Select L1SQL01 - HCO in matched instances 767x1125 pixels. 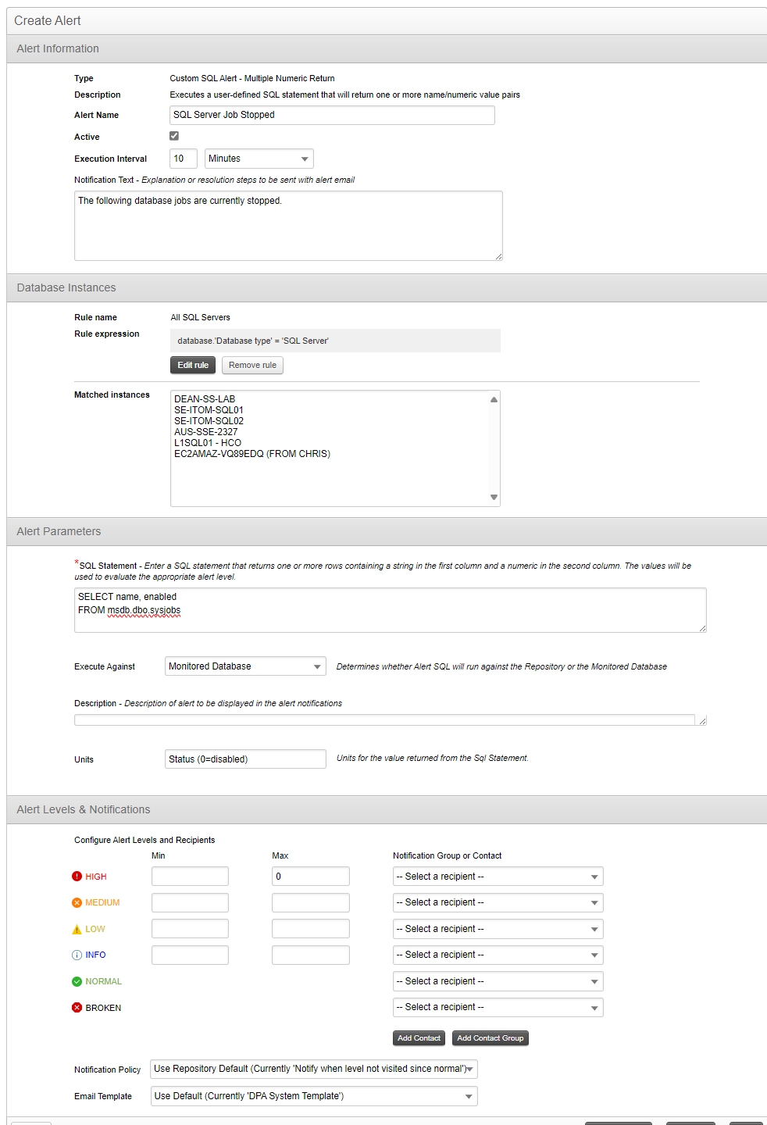(x=208, y=443)
